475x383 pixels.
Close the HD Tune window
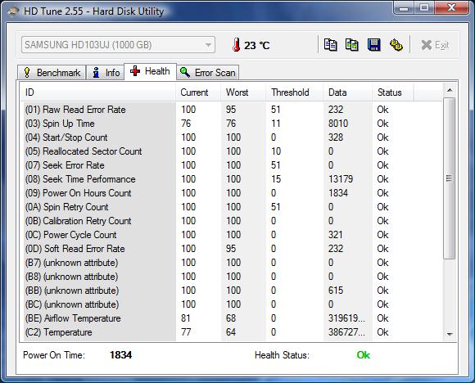tap(452, 8)
